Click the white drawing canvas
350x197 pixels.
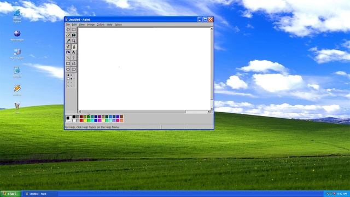(144, 68)
